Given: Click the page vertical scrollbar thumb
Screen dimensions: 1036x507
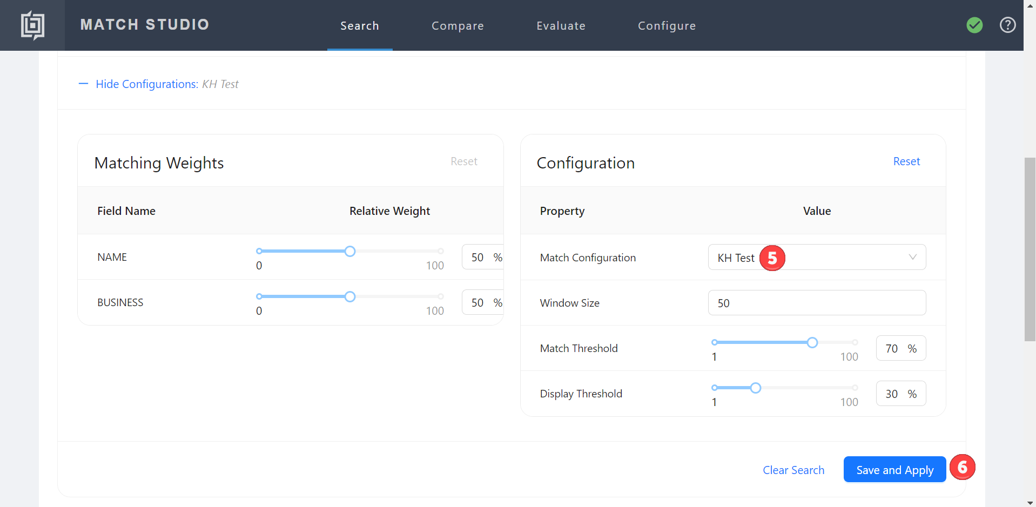Looking at the screenshot, I should click(1030, 249).
